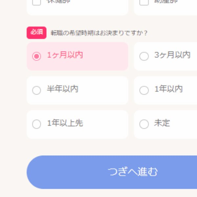Click the 1年以上先 option label
The width and height of the screenshot is (197, 197).
65,123
